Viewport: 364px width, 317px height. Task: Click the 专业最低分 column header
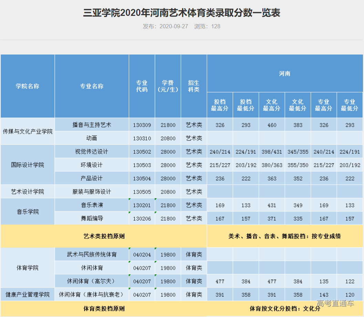(x=350, y=104)
